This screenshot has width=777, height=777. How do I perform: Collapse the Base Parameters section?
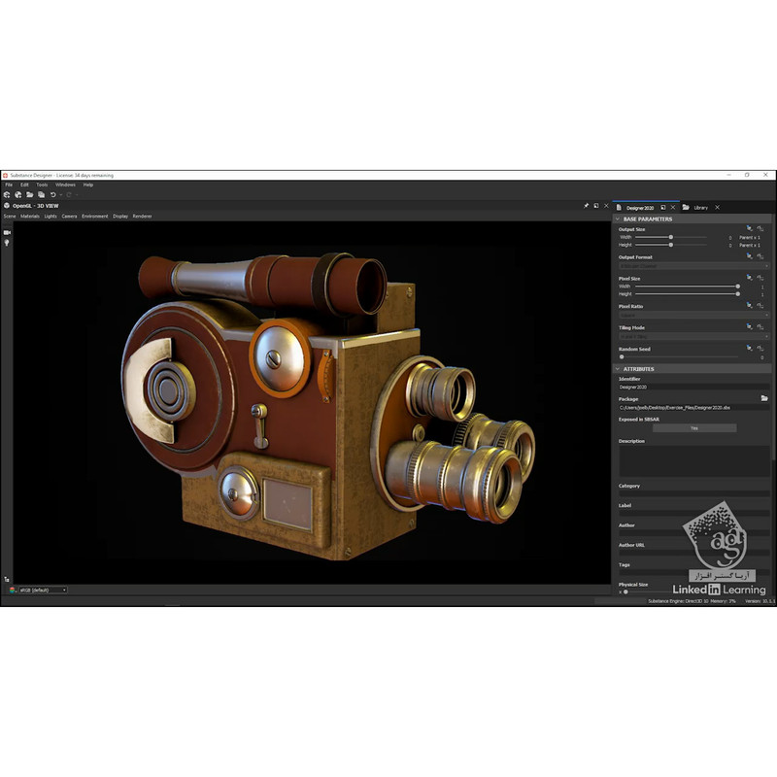pos(618,219)
